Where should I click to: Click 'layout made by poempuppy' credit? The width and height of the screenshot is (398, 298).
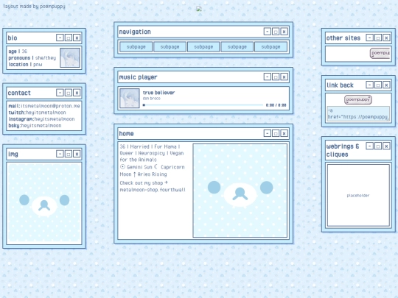coord(34,6)
